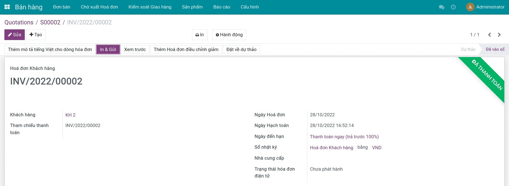Go to previous record arrow
509x186 pixels.
(489, 35)
